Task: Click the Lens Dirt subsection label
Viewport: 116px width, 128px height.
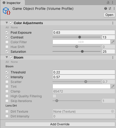Action: click(x=11, y=105)
